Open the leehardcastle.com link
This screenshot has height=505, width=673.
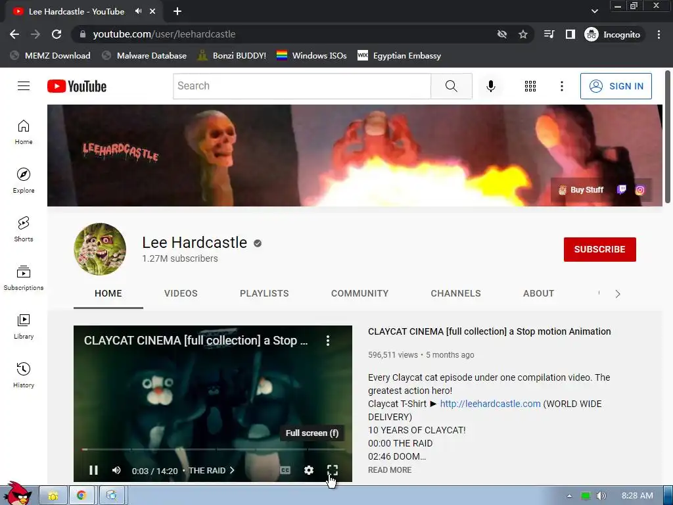pyautogui.click(x=490, y=404)
